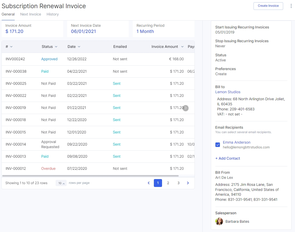Jump to page 2 of invoices
295x232 pixels.
pos(168,183)
